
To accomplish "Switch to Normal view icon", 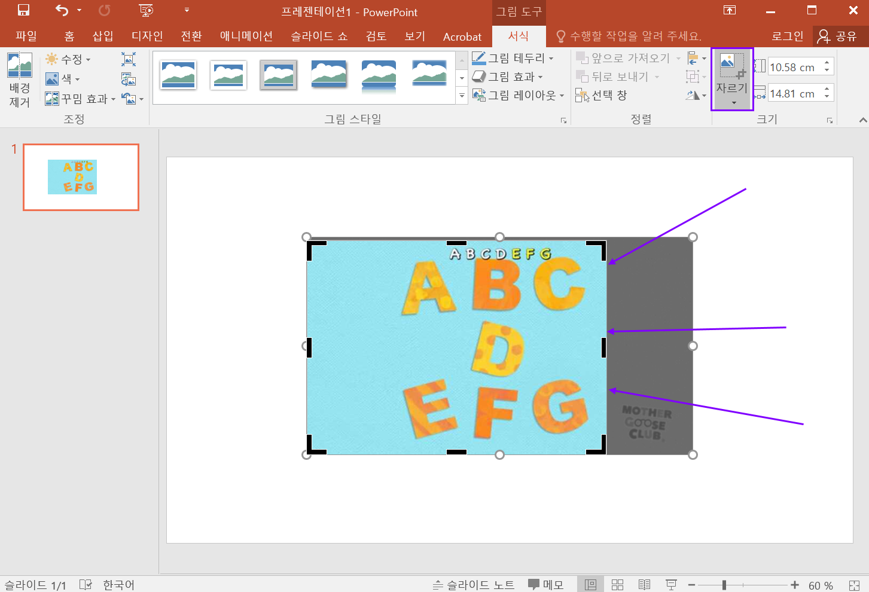I will tap(590, 585).
